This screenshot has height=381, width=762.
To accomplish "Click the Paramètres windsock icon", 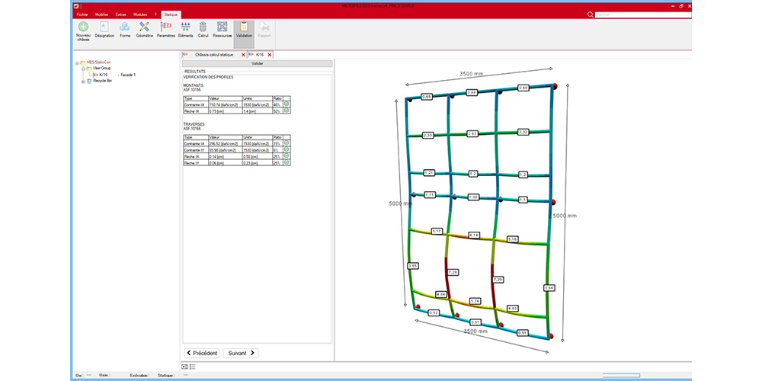I will point(165,27).
